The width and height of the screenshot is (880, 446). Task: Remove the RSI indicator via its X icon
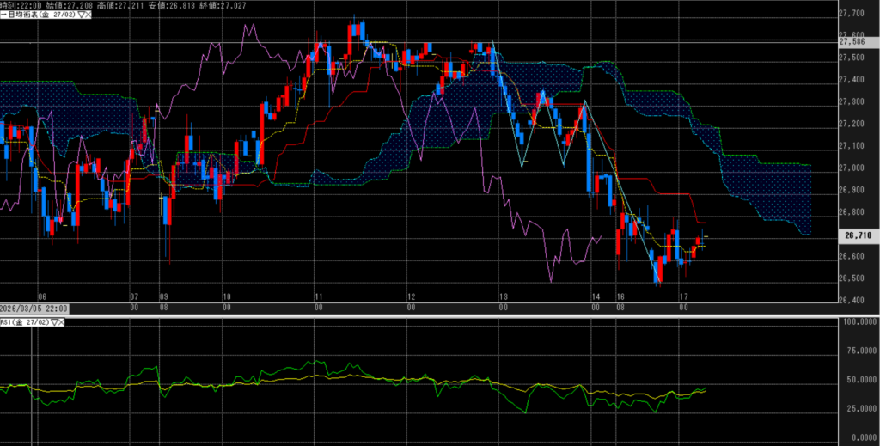click(63, 322)
